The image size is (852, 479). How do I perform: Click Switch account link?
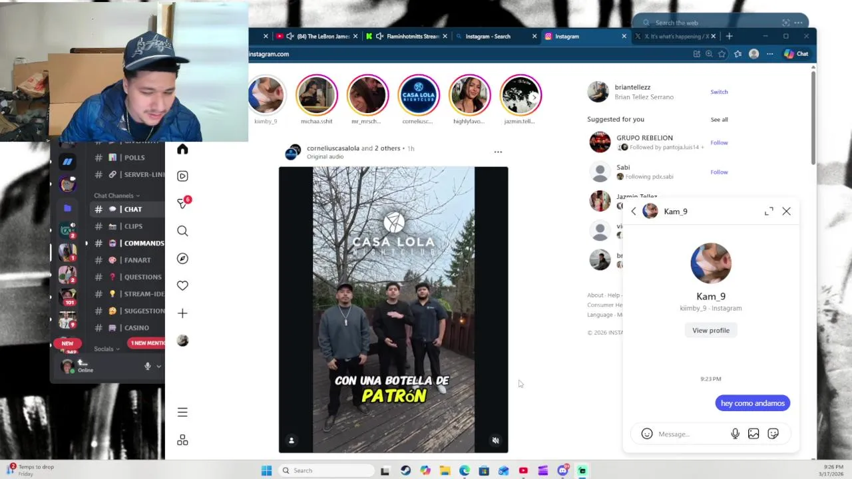pos(719,92)
